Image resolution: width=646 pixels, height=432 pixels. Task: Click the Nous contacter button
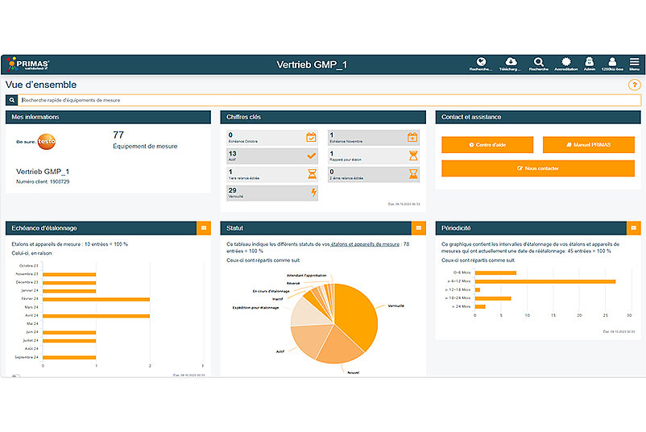(x=538, y=168)
